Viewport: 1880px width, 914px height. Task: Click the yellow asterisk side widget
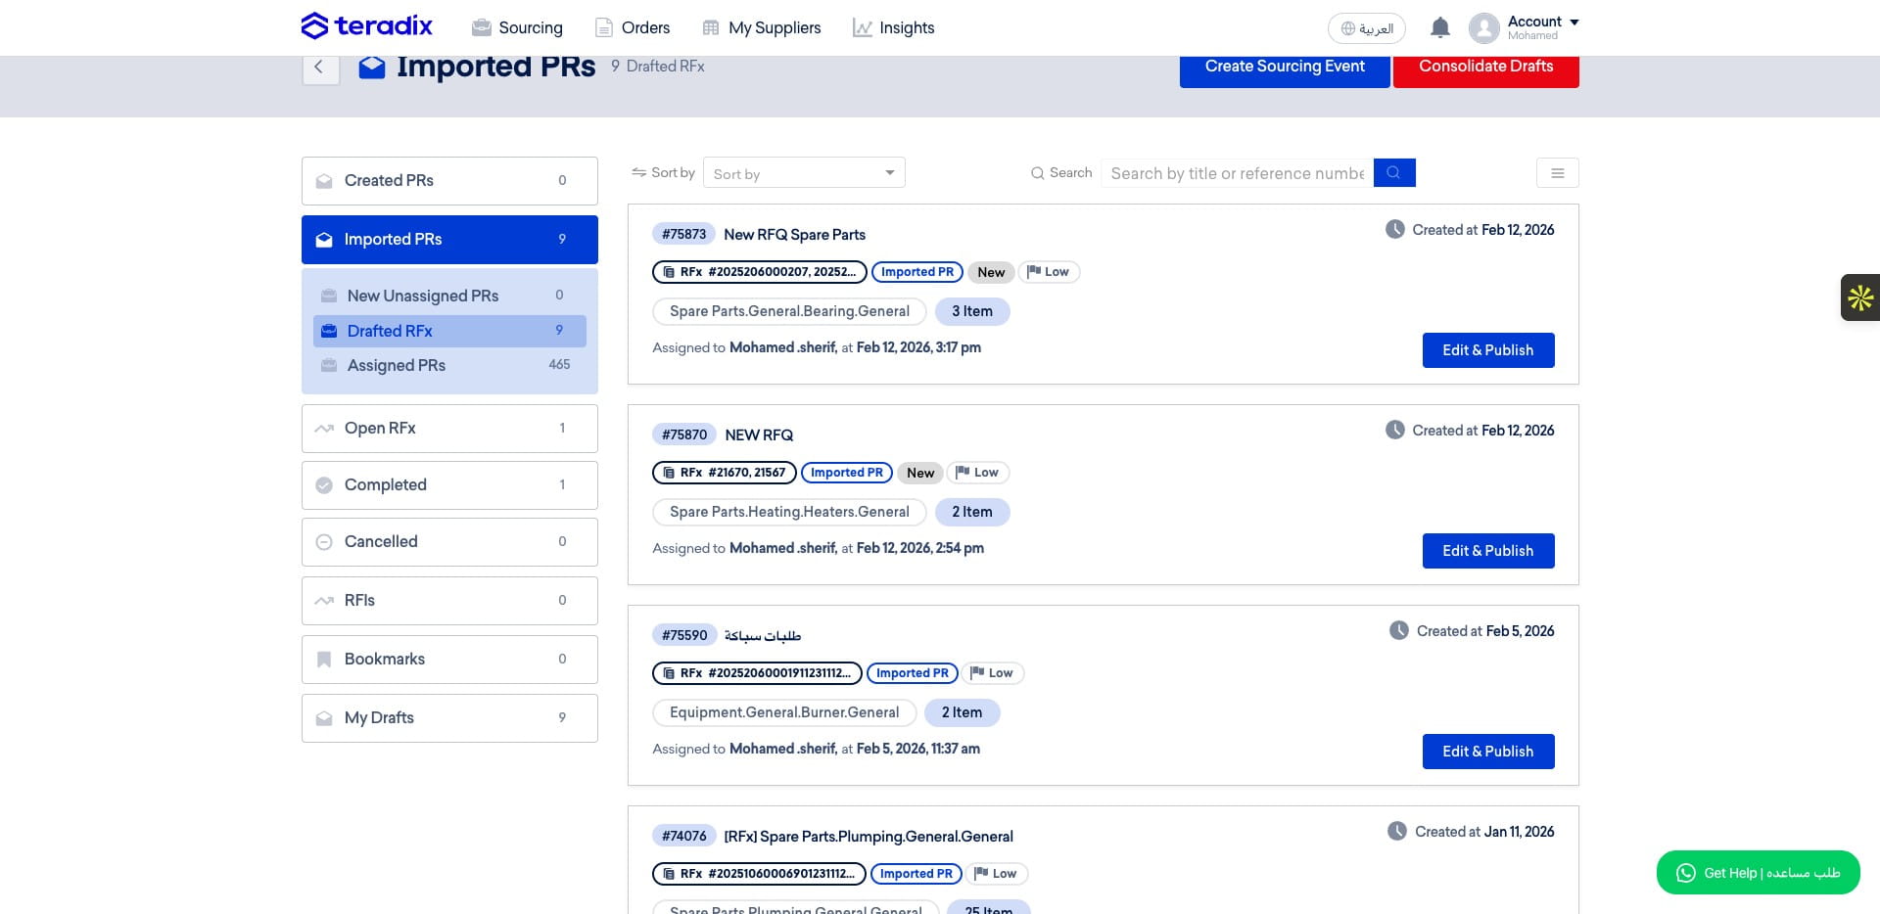1860,297
